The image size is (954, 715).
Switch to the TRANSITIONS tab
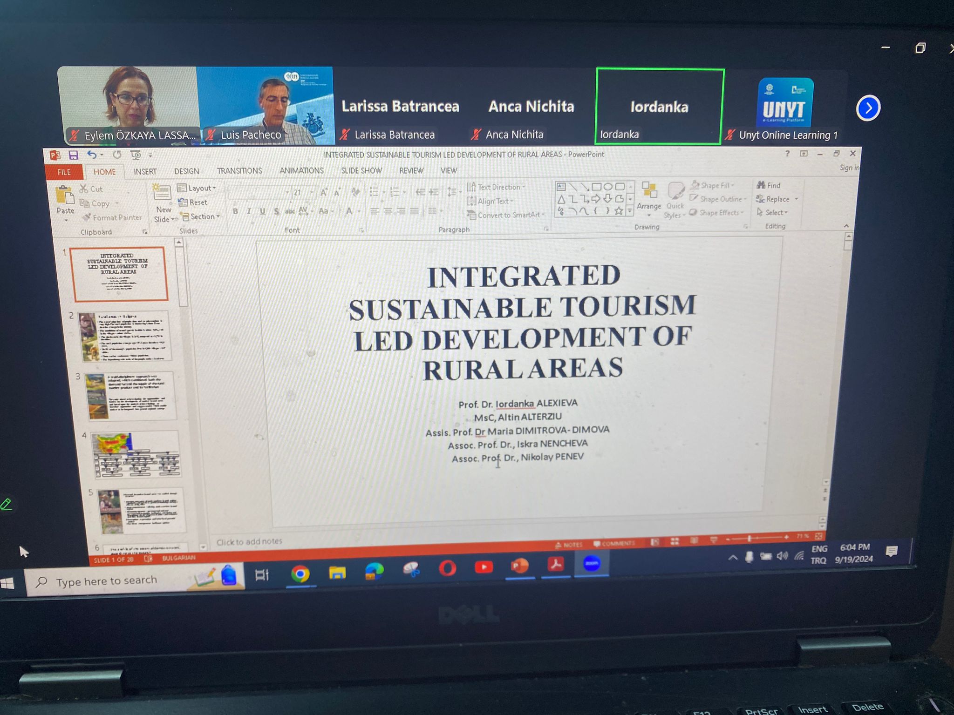coord(239,171)
